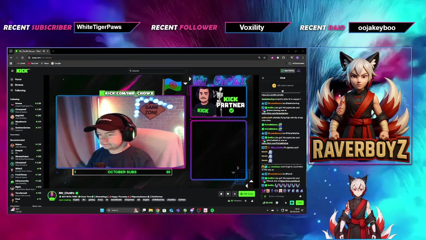
Task: Open the All Bookmarks folder
Action: tap(297, 63)
